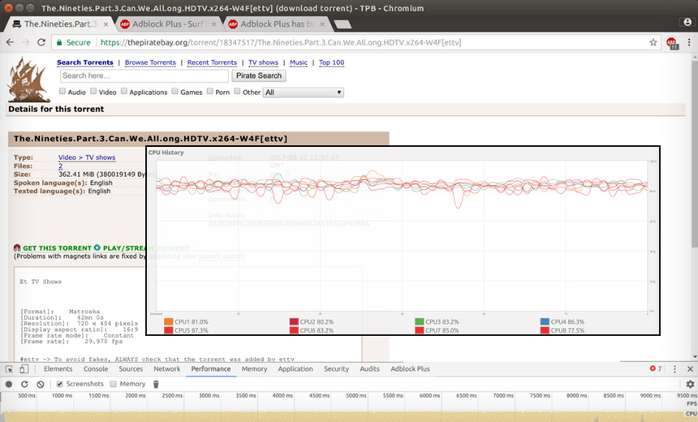The height and width of the screenshot is (422, 698).
Task: Open the Sources DevTools tab
Action: (x=131, y=369)
